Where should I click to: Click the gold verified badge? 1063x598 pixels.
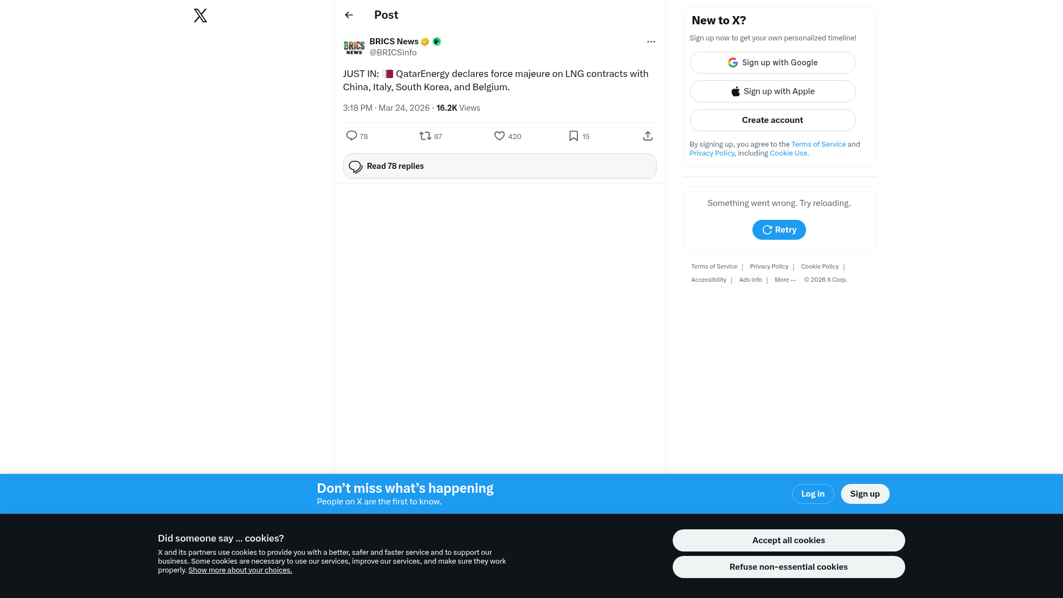pyautogui.click(x=425, y=42)
